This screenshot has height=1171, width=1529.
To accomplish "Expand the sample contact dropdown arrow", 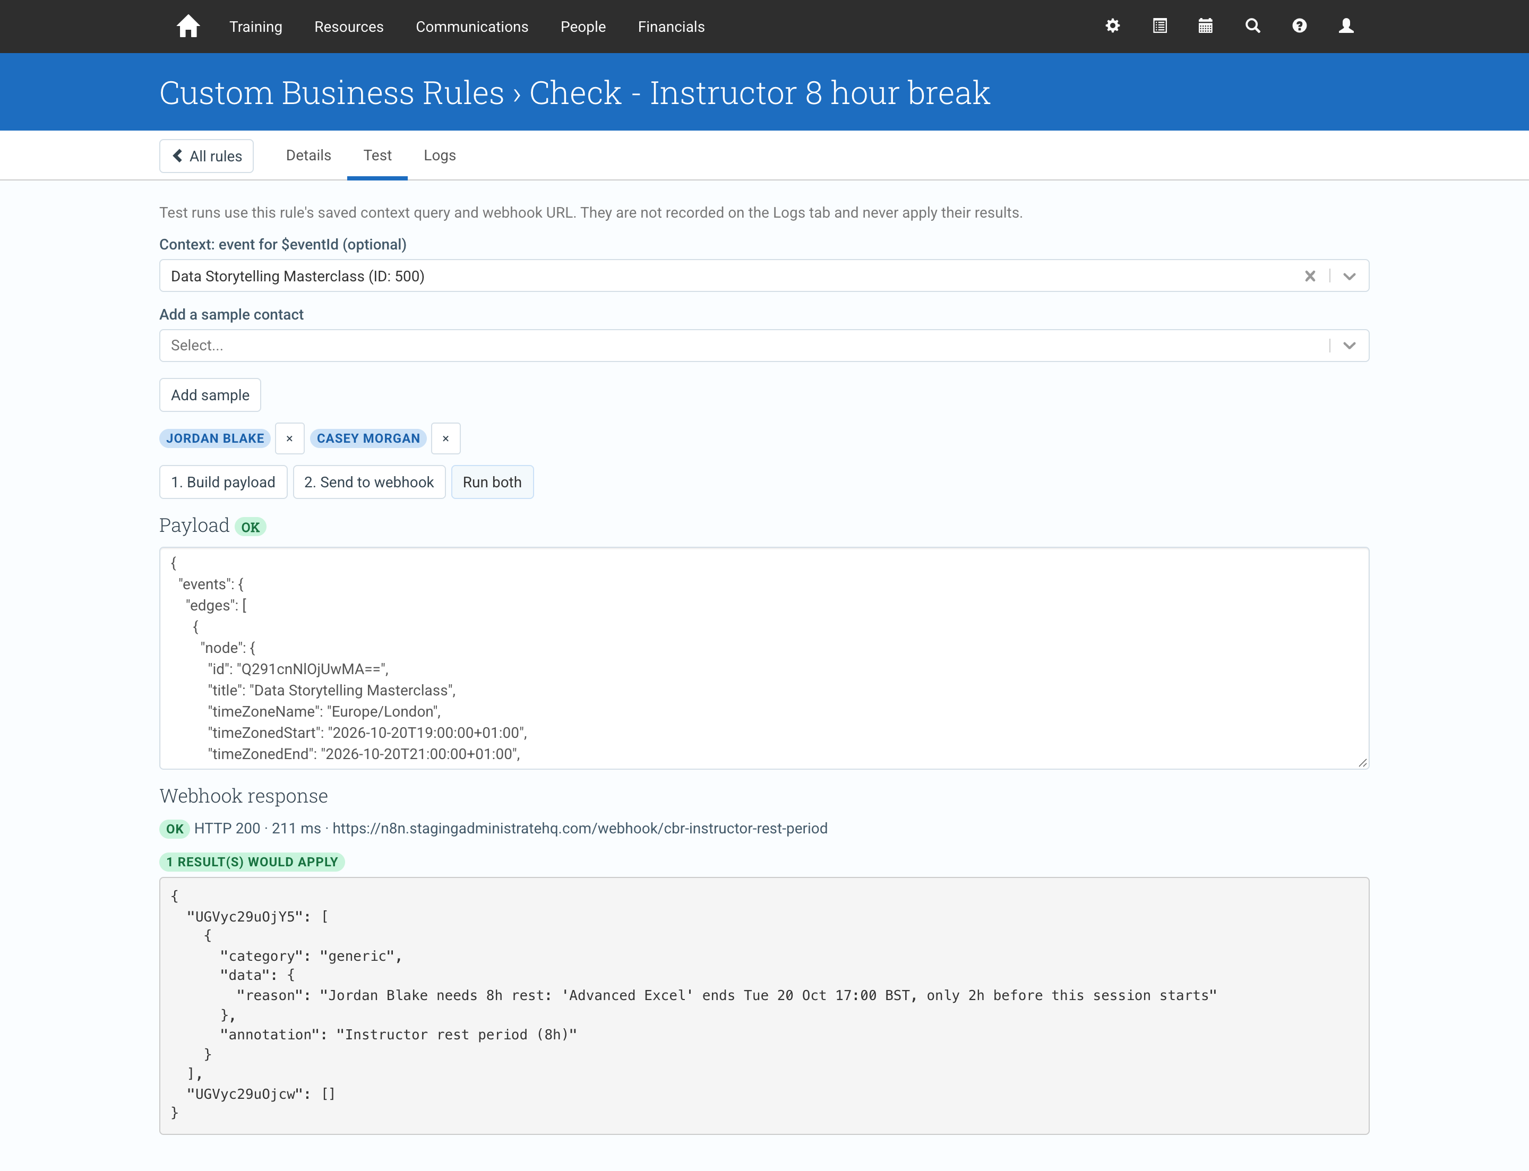I will pyautogui.click(x=1349, y=346).
